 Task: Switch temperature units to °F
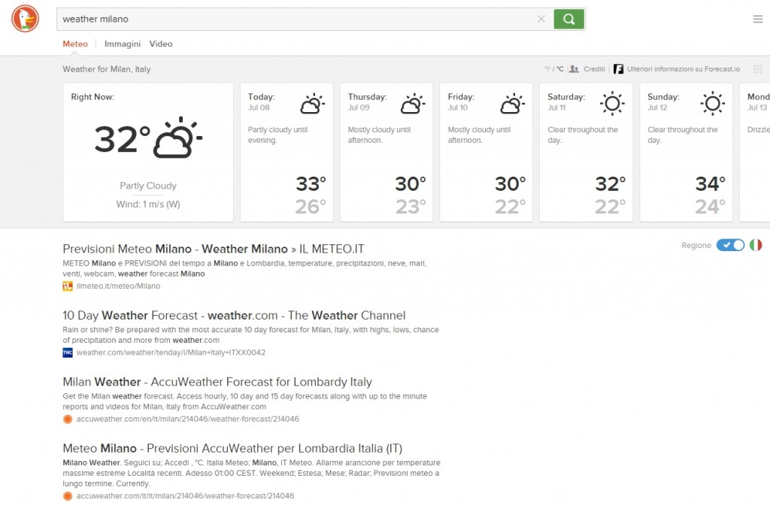547,69
